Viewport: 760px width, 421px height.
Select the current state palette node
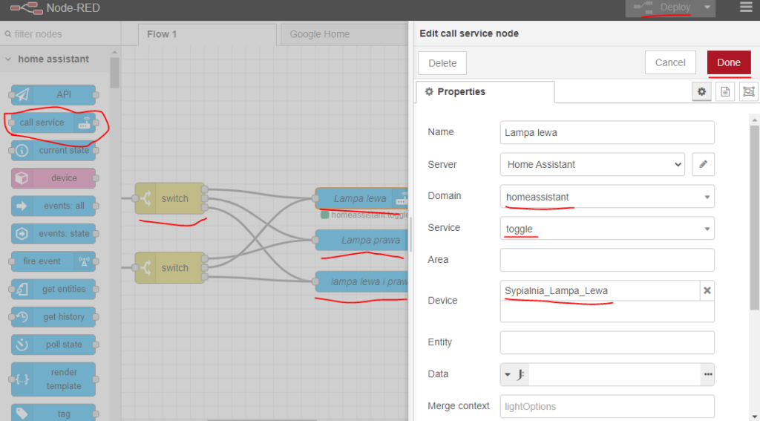[53, 151]
